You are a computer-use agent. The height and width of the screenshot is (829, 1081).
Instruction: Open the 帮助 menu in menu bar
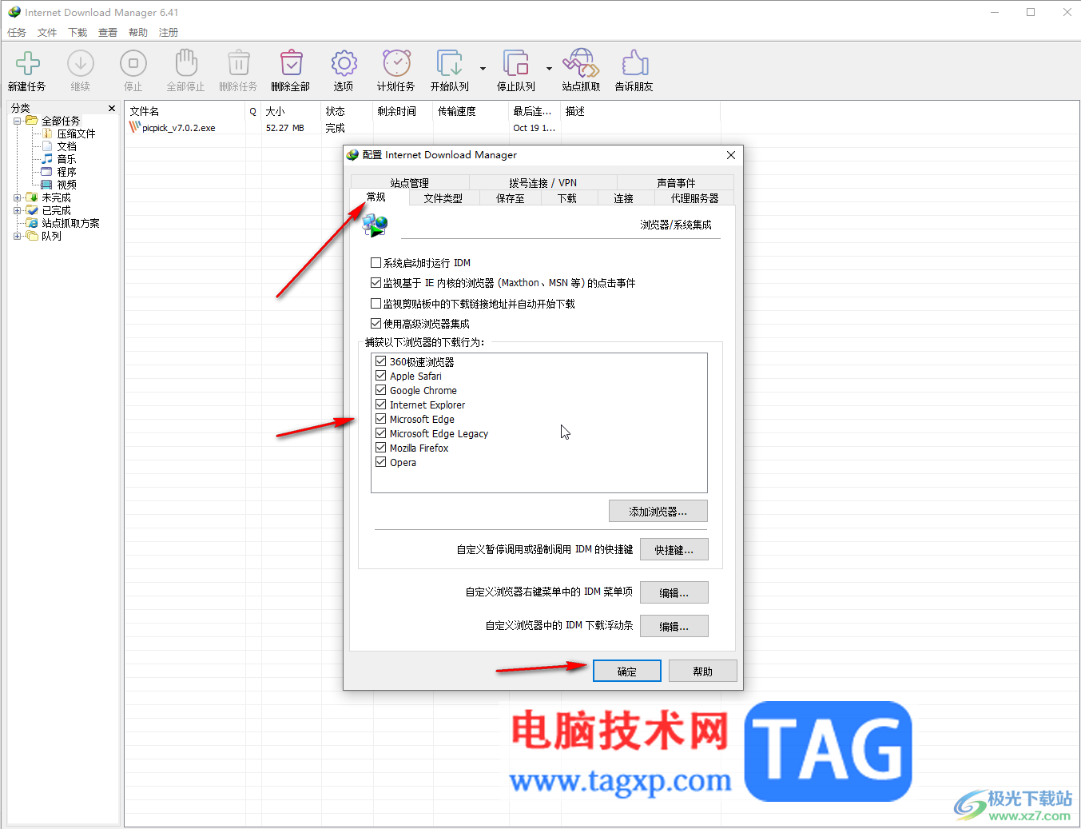pos(138,33)
